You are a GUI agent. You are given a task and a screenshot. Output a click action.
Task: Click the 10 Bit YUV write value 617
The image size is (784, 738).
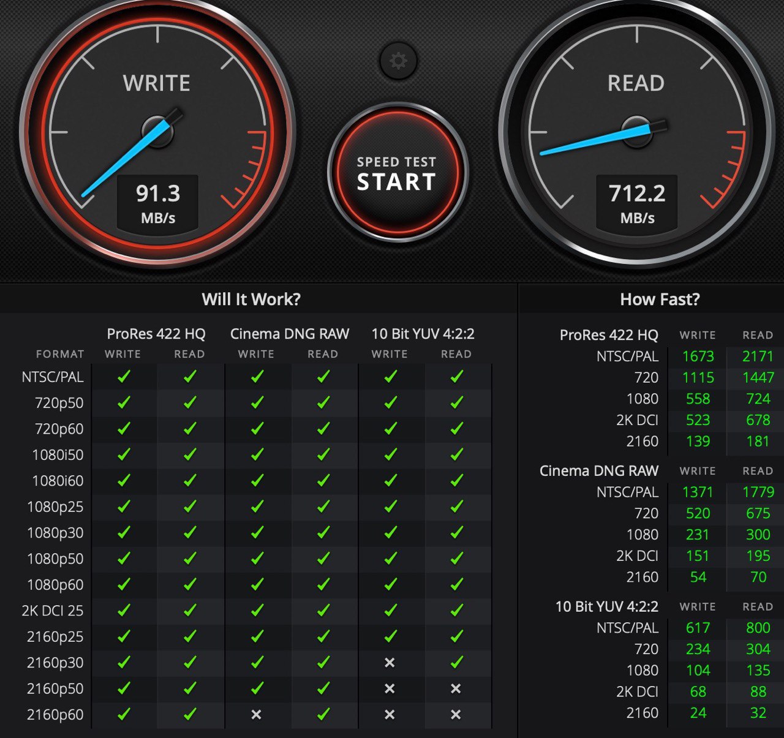tap(698, 628)
